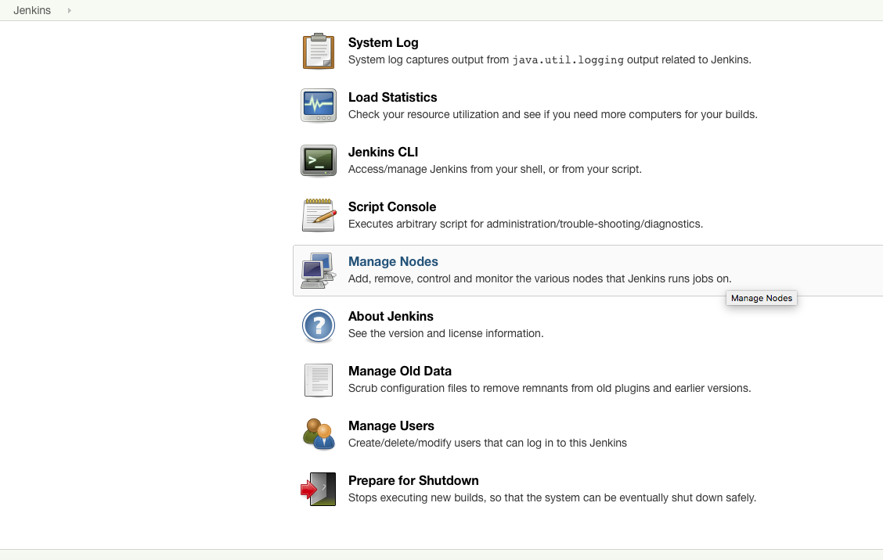Screen dimensions: 883x560
Task: Select the Prepare for Shutdown heading
Action: tap(413, 481)
